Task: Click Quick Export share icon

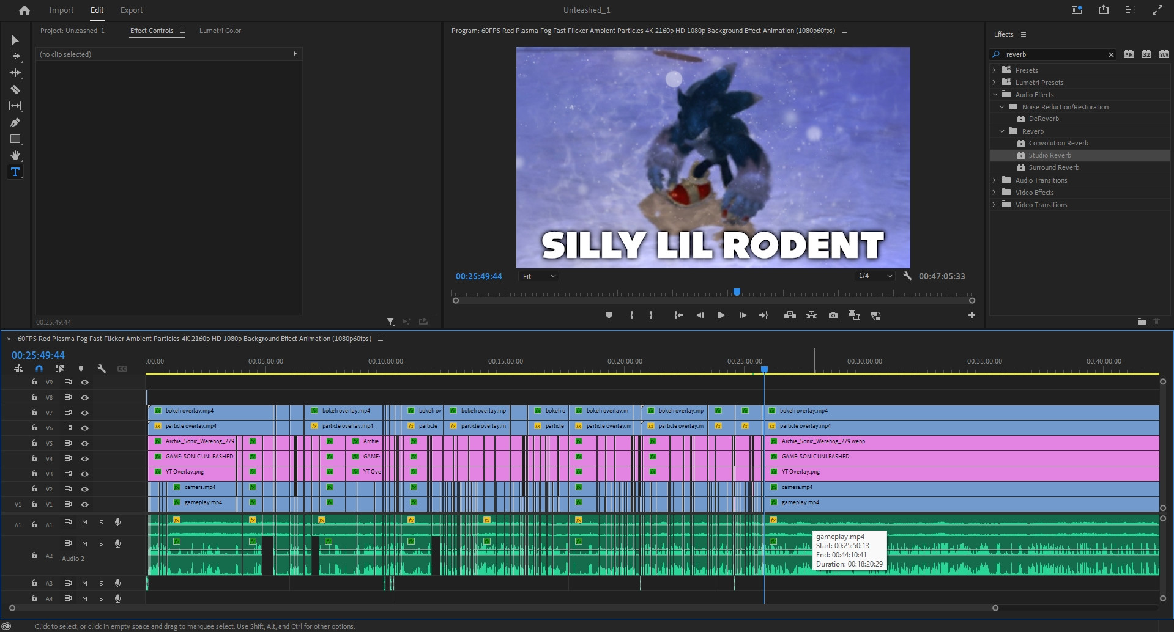Action: (1104, 10)
